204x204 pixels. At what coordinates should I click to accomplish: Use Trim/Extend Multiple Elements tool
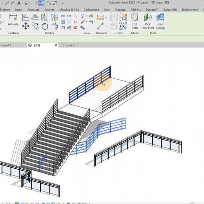click(69, 27)
